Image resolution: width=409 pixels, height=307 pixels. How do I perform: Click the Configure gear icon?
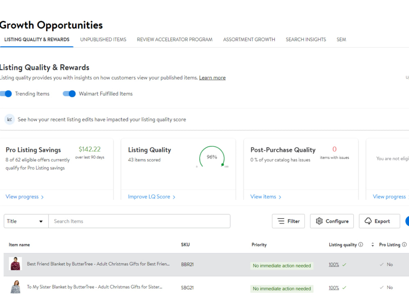point(319,221)
